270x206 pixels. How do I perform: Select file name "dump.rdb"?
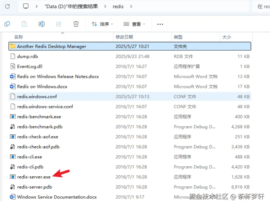point(28,56)
